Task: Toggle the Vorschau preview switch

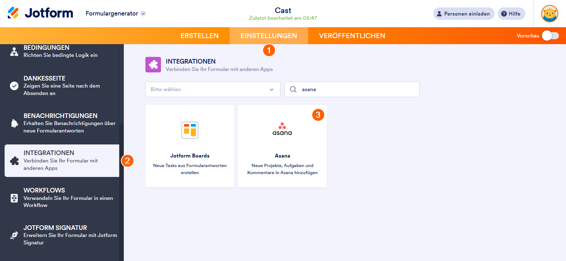Action: [550, 36]
